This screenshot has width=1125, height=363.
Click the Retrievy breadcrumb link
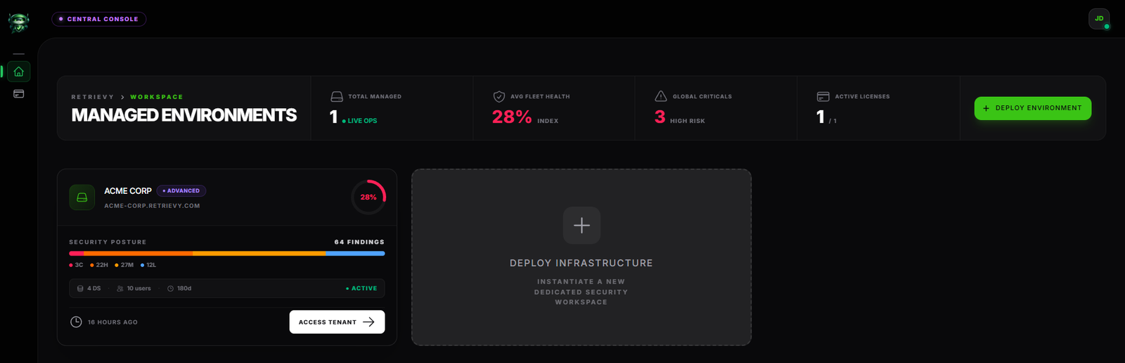[x=93, y=97]
